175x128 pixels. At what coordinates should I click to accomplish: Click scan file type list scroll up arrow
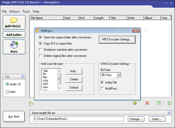coord(59,71)
